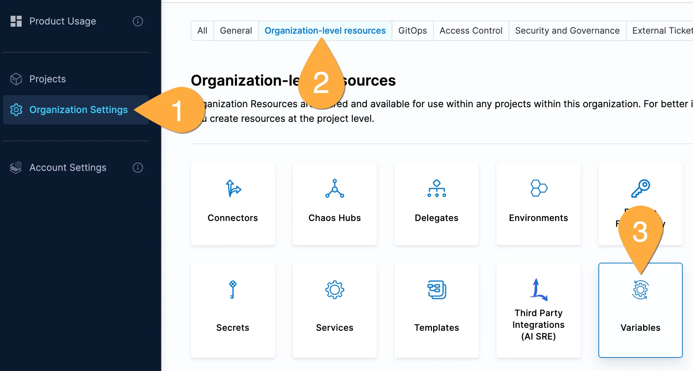Open Product Usage in the sidebar
This screenshot has height=371, width=693.
click(x=62, y=21)
